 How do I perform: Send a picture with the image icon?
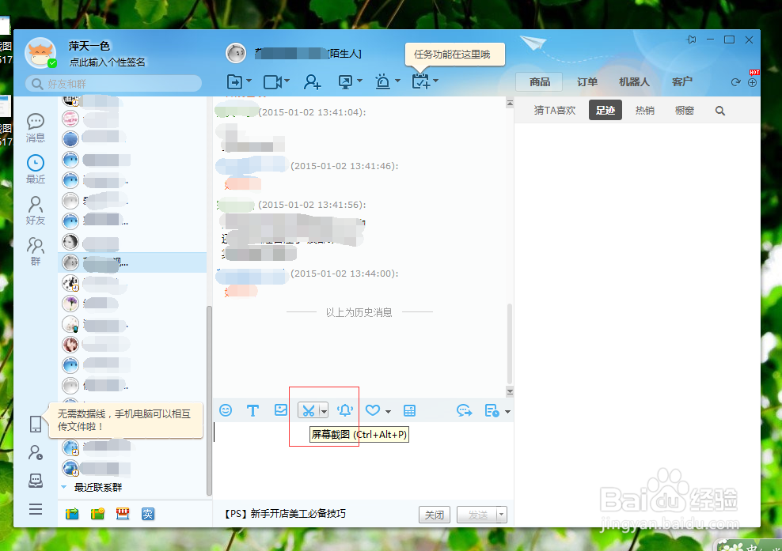pos(281,410)
